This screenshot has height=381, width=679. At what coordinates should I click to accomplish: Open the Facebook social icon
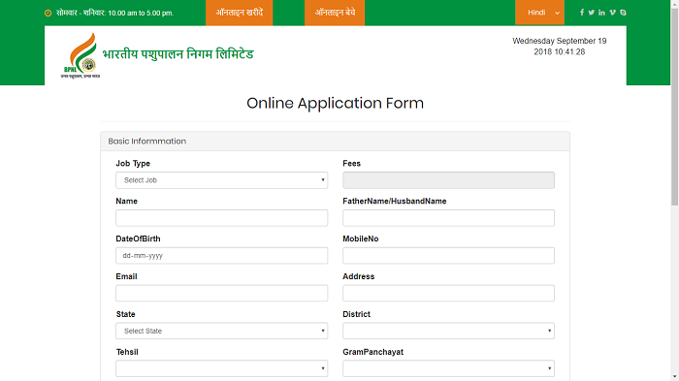point(582,13)
